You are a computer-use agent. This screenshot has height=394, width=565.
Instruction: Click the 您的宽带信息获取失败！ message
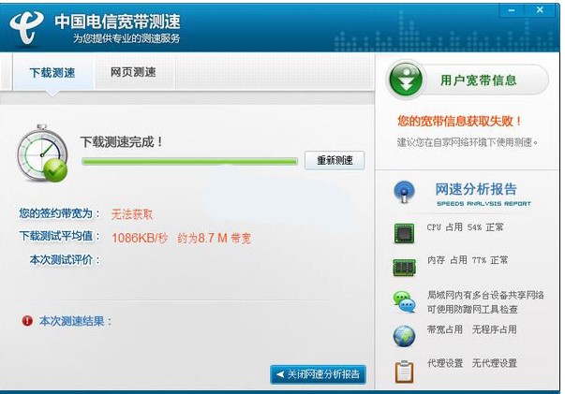pyautogui.click(x=460, y=122)
